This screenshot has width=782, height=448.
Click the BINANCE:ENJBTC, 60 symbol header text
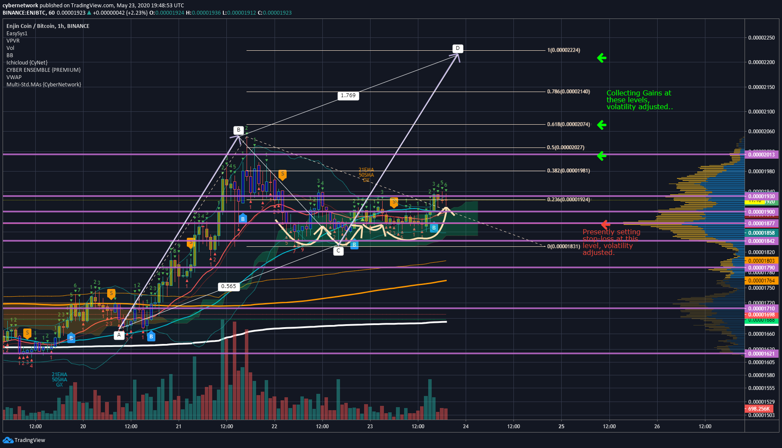pyautogui.click(x=28, y=13)
